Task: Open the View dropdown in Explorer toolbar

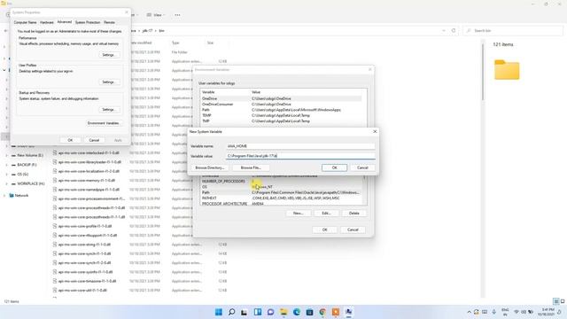Action: pos(156,15)
